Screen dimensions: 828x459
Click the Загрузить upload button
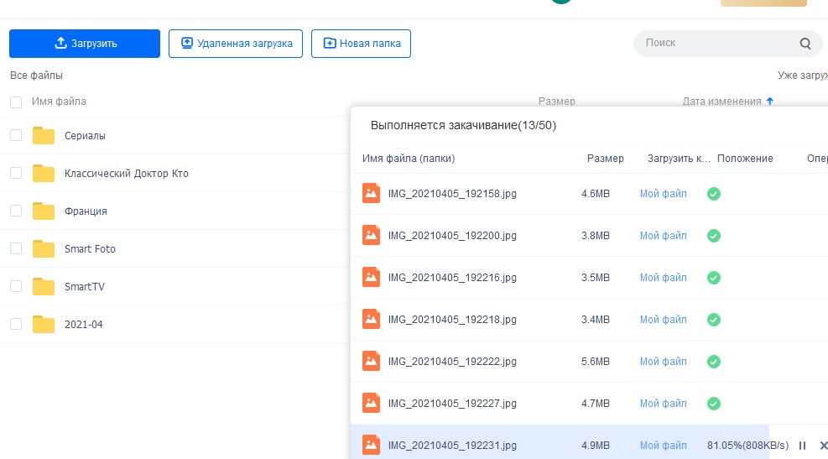point(85,44)
